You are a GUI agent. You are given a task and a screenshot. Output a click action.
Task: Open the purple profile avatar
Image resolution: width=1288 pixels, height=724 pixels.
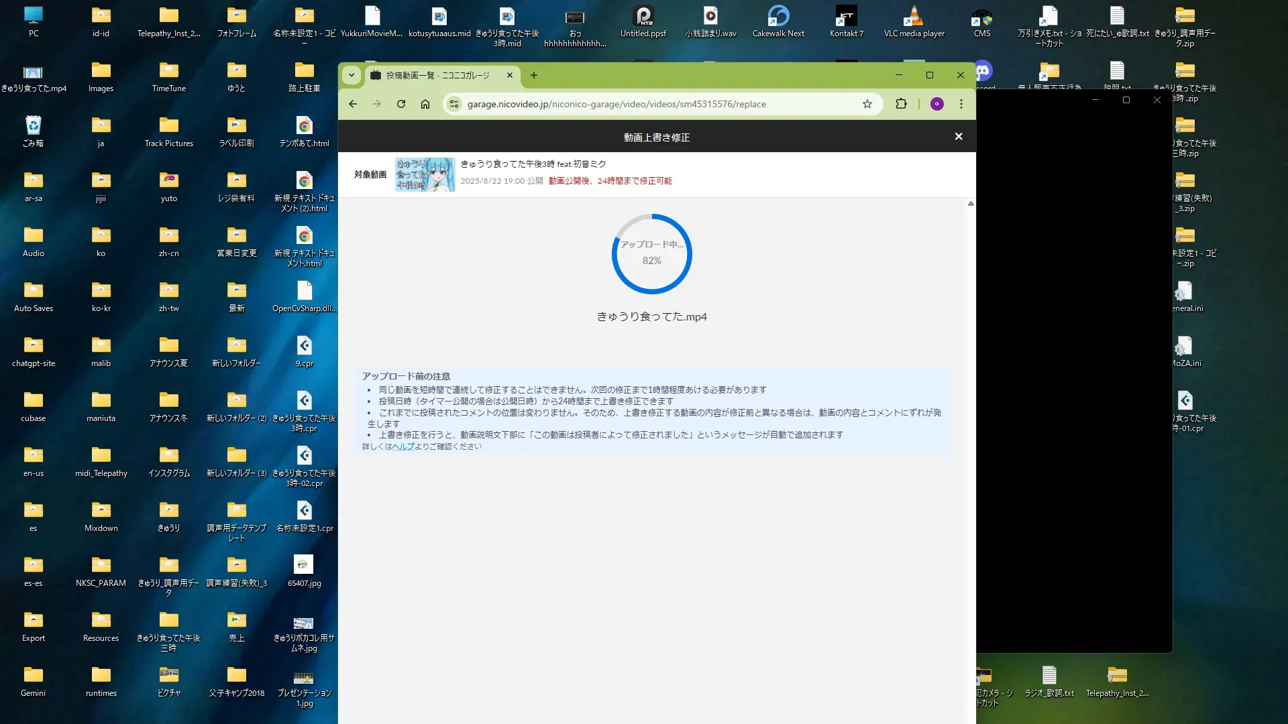[x=937, y=104]
